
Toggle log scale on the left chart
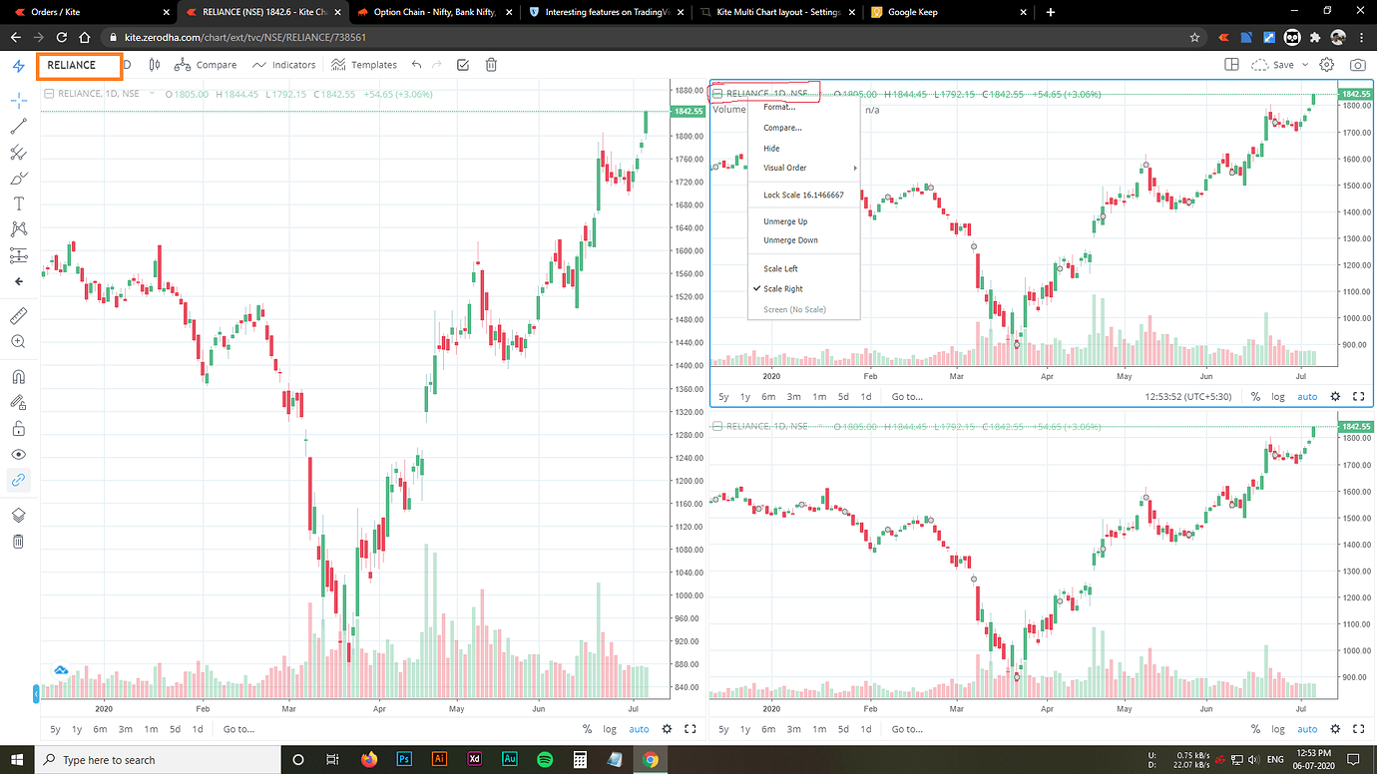pyautogui.click(x=609, y=729)
